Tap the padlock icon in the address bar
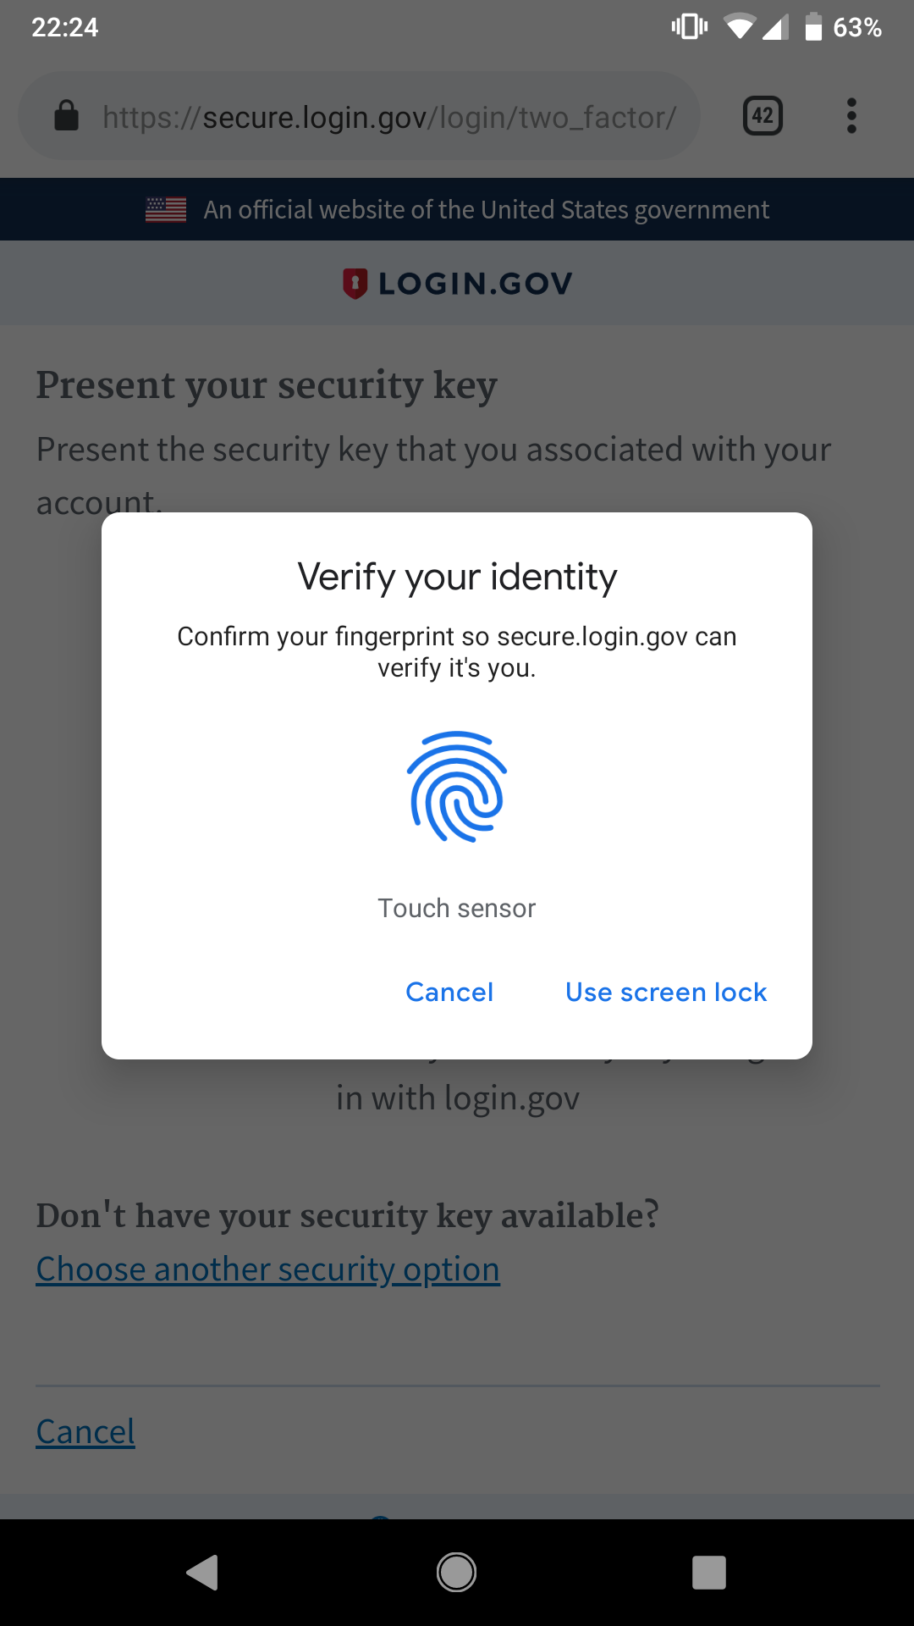The image size is (914, 1626). click(68, 116)
